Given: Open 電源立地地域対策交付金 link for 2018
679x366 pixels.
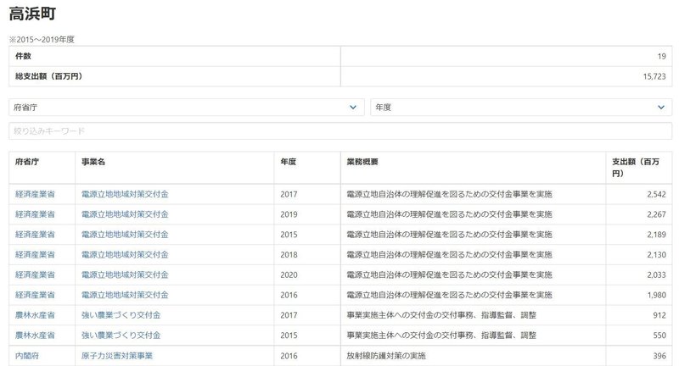Looking at the screenshot, I should 125,254.
